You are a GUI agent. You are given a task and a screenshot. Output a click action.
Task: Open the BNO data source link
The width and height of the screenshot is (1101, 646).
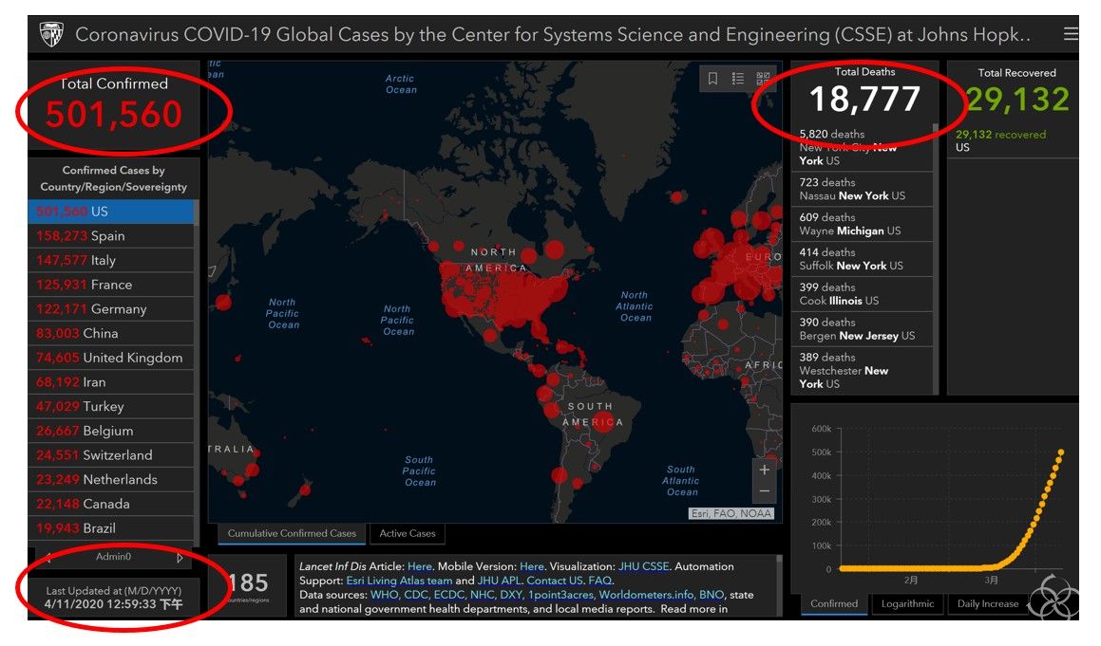coord(712,595)
